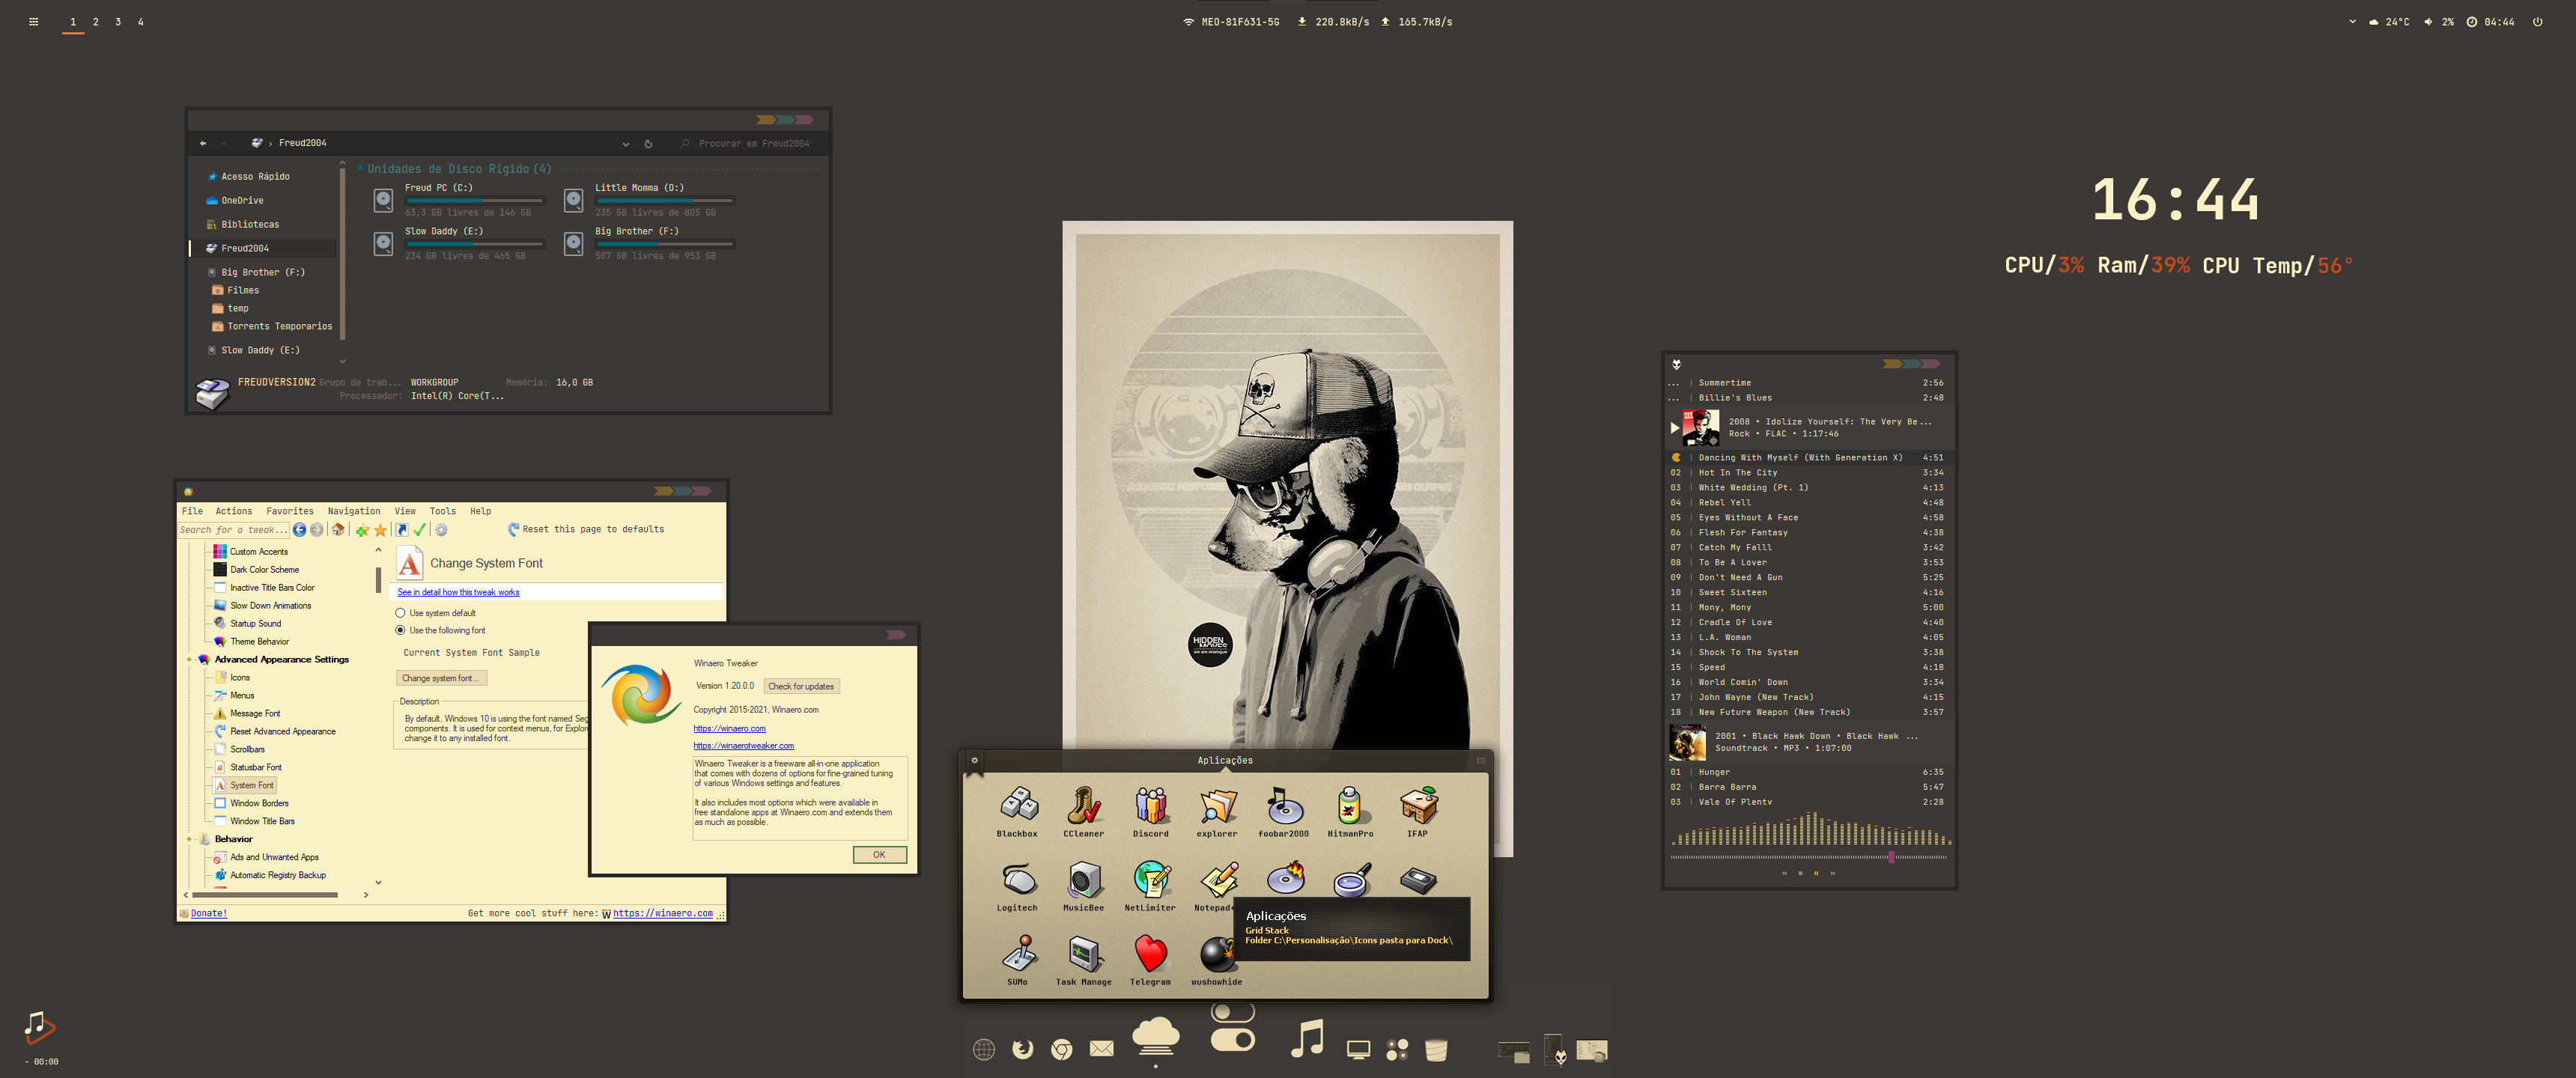Select the Use the following font option
The image size is (2576, 1078).
click(401, 630)
